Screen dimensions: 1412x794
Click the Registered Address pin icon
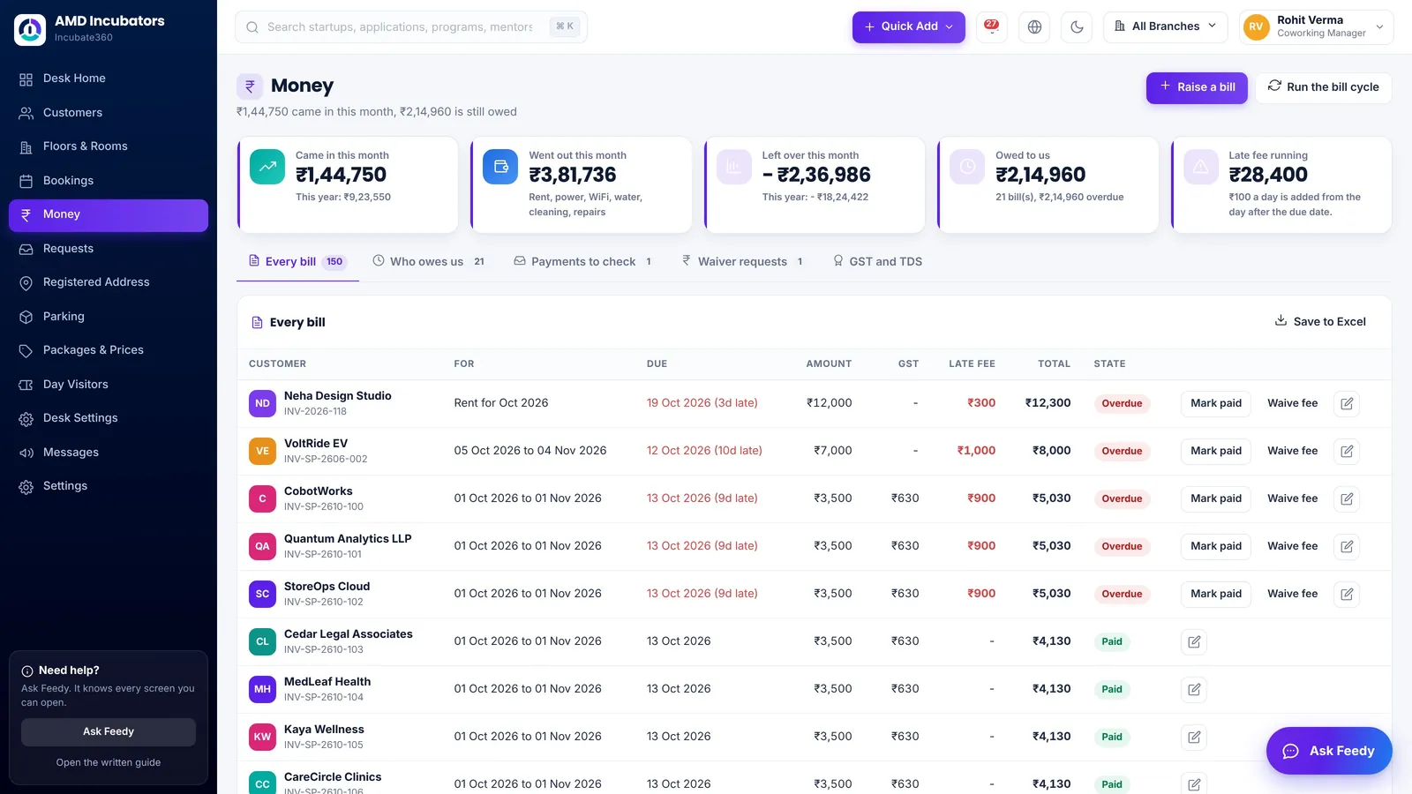[26, 283]
